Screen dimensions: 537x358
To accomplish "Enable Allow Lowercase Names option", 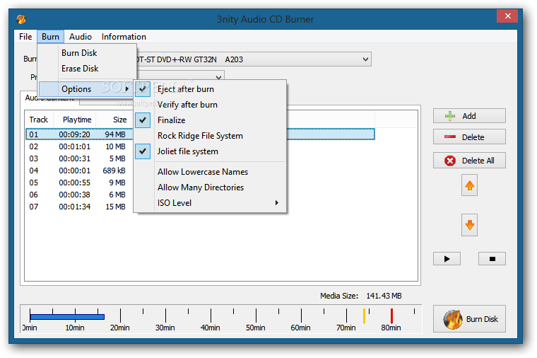I will (210, 172).
